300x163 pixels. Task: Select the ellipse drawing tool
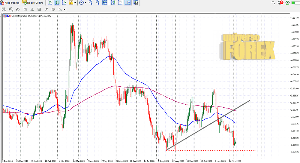[53, 9]
